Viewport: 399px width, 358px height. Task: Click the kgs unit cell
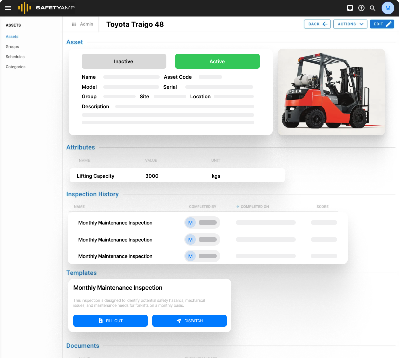(x=216, y=176)
